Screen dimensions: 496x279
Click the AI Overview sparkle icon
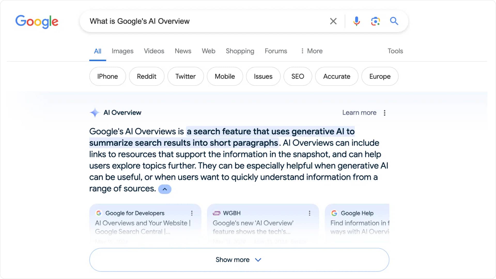click(x=95, y=113)
